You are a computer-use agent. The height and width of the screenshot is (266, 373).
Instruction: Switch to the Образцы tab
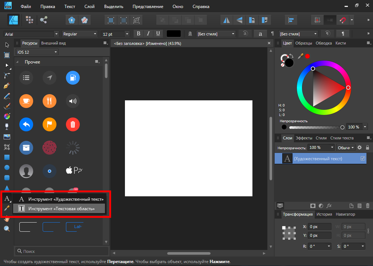click(x=303, y=43)
